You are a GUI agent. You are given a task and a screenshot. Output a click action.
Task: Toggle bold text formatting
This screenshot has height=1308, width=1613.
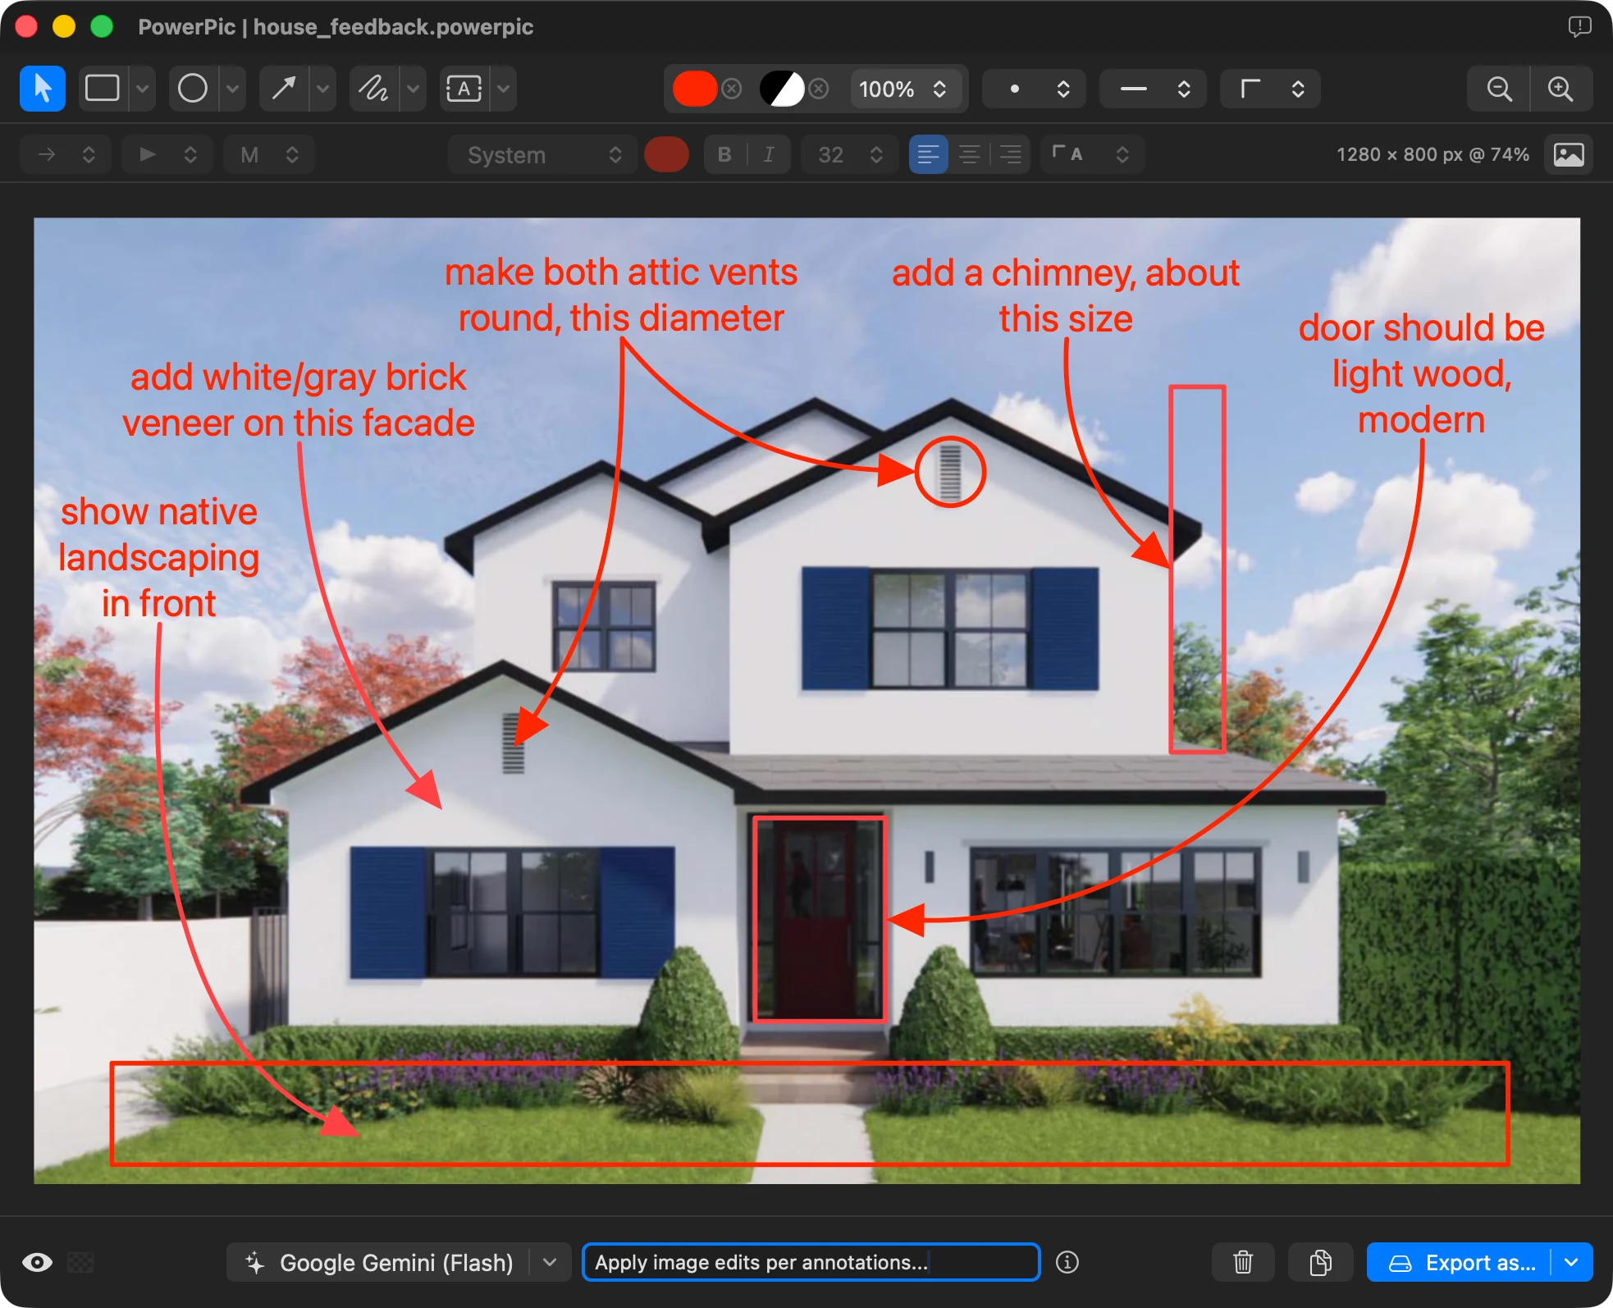(x=724, y=154)
